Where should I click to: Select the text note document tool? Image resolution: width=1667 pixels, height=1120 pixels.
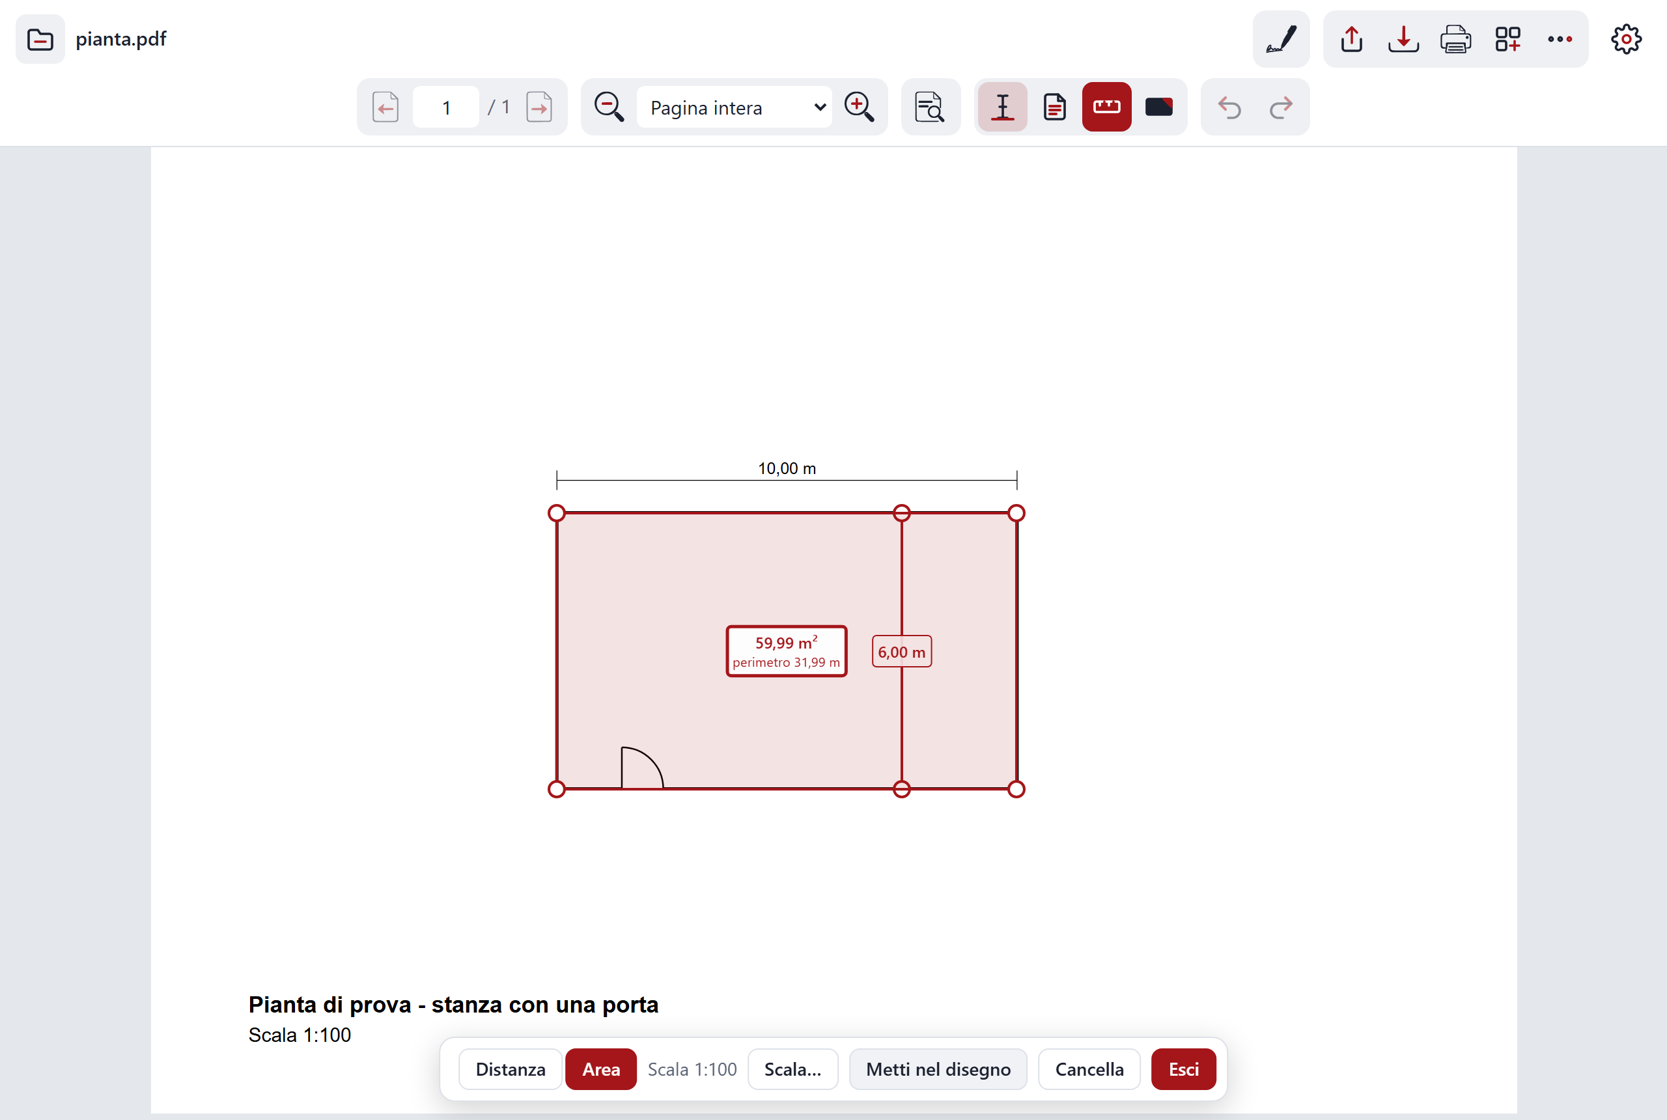click(x=1055, y=107)
